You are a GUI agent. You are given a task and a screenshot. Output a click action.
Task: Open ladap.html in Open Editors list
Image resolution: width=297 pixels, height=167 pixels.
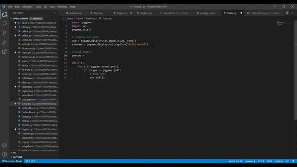[x=34, y=147]
